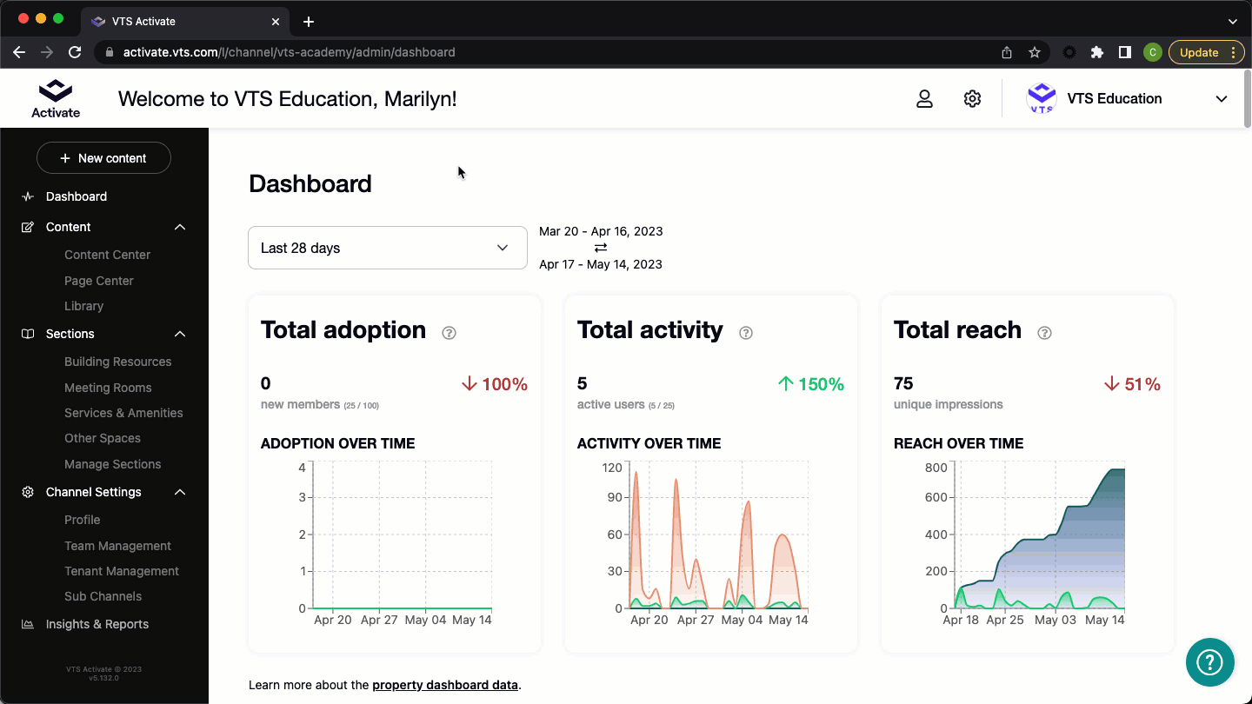Screen dimensions: 1252x704
Task: Click the browser share icon
Action: (1007, 52)
